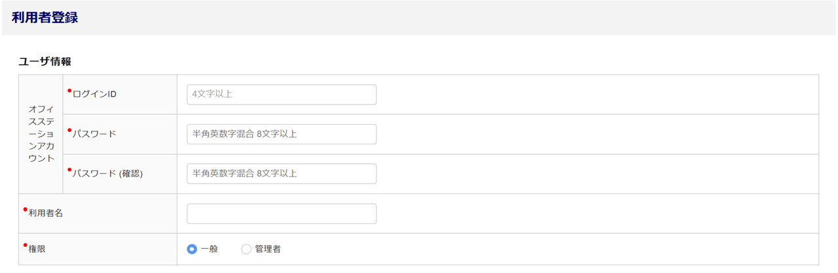This screenshot has width=838, height=273.
Task: Click red required dot beside 利用者名
Action: (x=26, y=209)
